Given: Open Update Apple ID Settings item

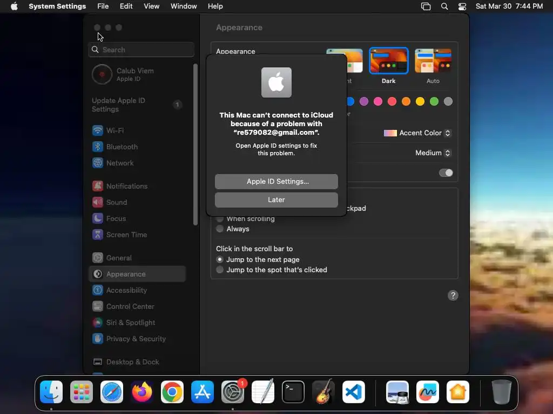Looking at the screenshot, I should (137, 105).
